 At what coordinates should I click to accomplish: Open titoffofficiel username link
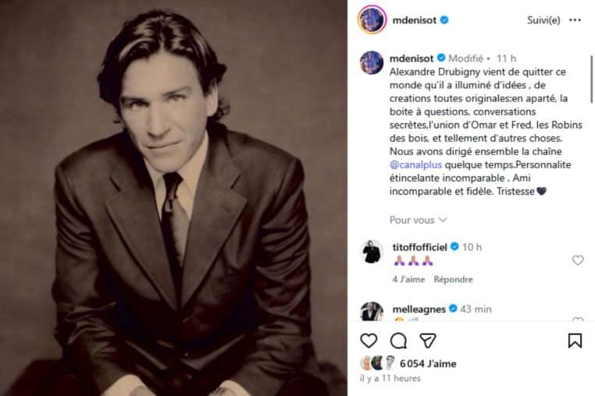point(419,247)
